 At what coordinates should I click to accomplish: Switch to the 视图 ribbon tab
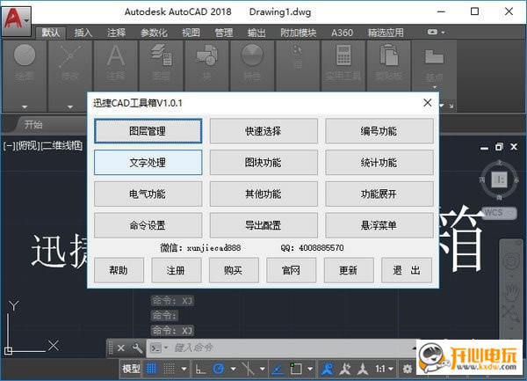click(191, 33)
